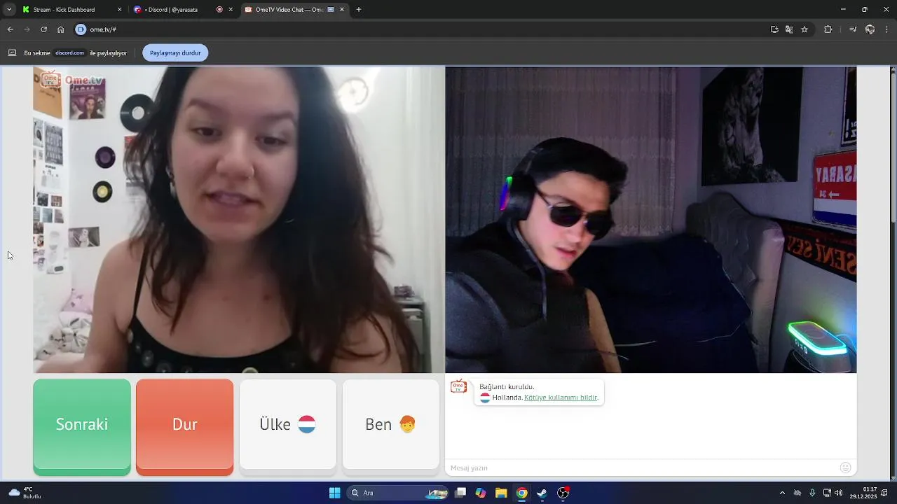The image size is (897, 504).
Task: Open Steam from taskbar
Action: (542, 493)
